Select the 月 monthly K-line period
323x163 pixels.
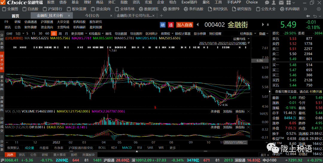66,33
